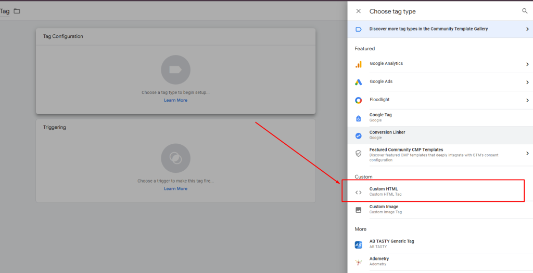Select Conversion Linker tag type
The image size is (533, 273).
[x=440, y=135]
